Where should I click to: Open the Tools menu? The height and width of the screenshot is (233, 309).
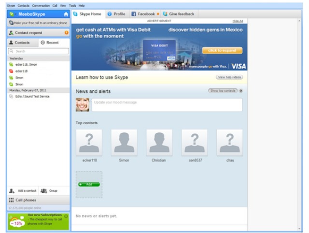(72, 6)
